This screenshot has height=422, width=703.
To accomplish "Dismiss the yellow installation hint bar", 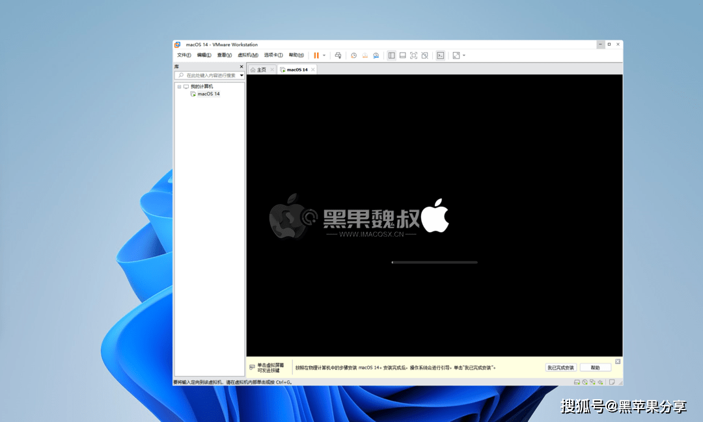I will pos(618,362).
